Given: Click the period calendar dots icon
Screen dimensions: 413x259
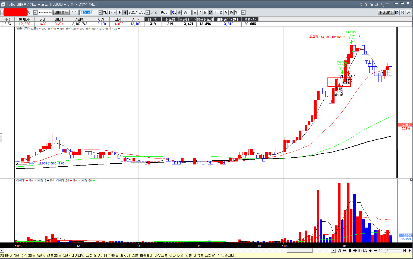Looking at the screenshot, I should pos(174,12).
